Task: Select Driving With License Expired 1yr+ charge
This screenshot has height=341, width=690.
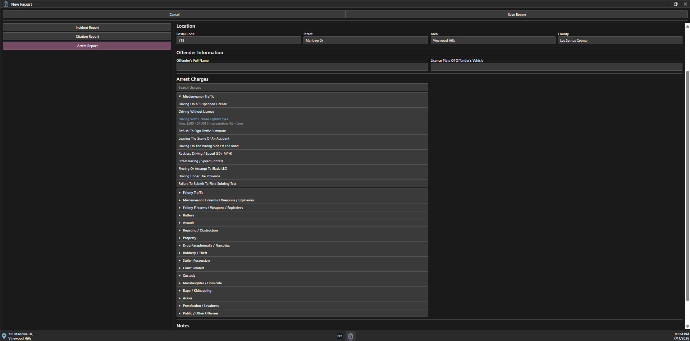Action: point(204,119)
